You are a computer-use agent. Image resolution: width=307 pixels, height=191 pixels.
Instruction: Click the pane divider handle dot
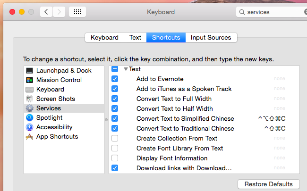click(106, 120)
